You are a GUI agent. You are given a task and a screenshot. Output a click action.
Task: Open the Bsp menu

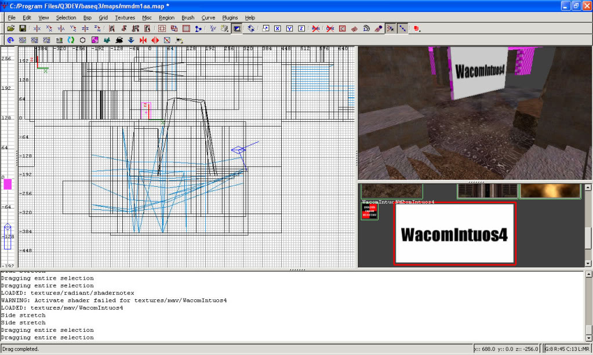(x=88, y=17)
